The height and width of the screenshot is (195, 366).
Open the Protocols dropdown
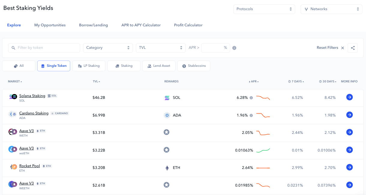pyautogui.click(x=264, y=9)
